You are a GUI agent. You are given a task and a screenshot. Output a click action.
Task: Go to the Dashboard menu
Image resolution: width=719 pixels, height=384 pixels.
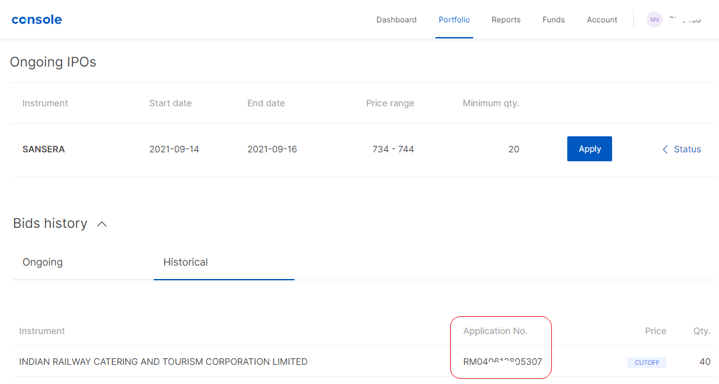point(396,20)
